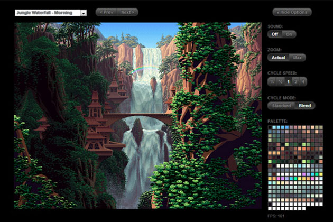Click the Jungle Waterfall pixel art canvas
Screen dimensions: 333x222
point(138,116)
